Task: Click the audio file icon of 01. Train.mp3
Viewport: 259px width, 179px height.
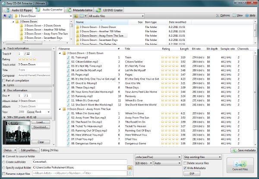Action: (x=68, y=58)
